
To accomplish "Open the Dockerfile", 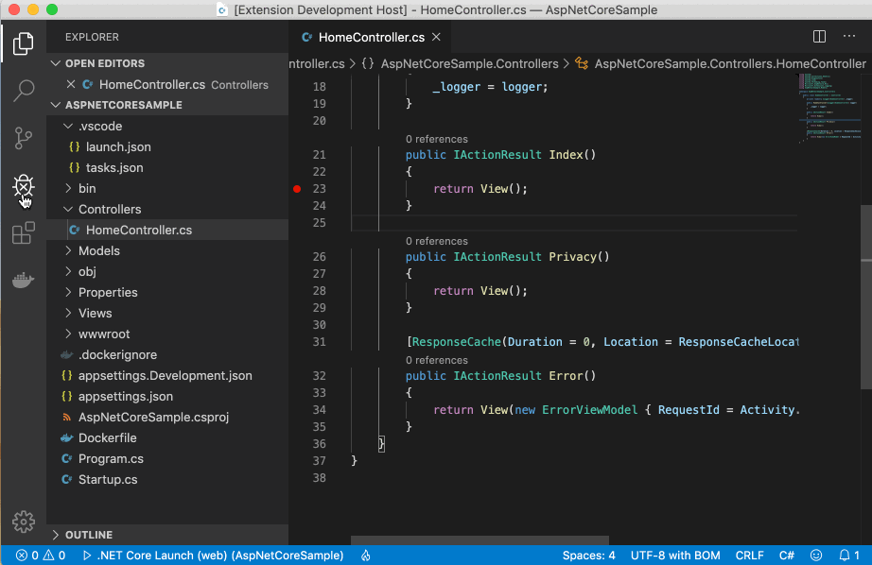I will point(167,437).
